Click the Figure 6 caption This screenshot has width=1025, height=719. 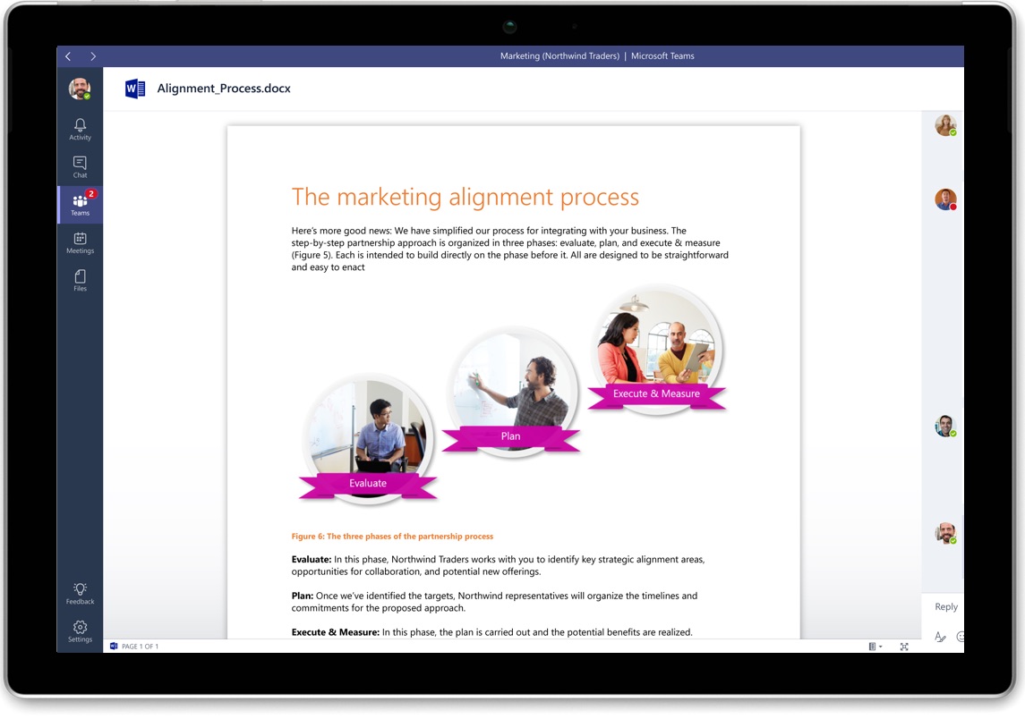[x=392, y=537]
